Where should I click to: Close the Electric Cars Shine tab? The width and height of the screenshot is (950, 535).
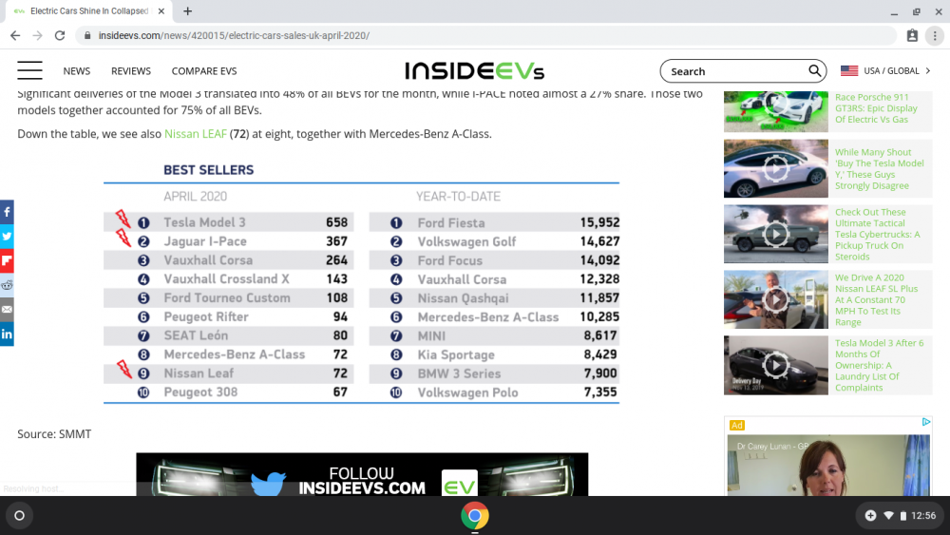tap(161, 10)
